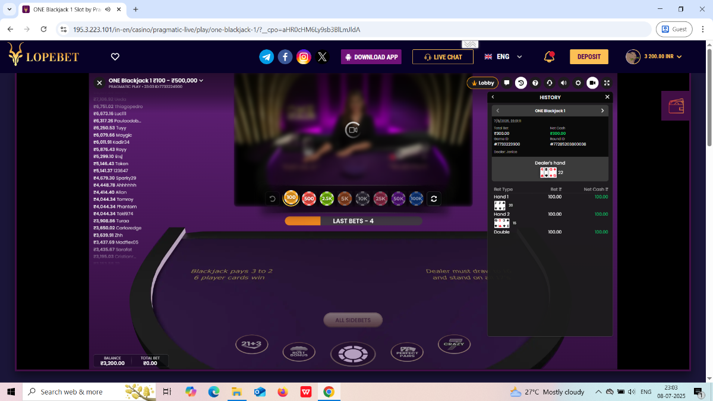The width and height of the screenshot is (713, 401).
Task: Place a Perfect Pairs side bet
Action: 407,352
